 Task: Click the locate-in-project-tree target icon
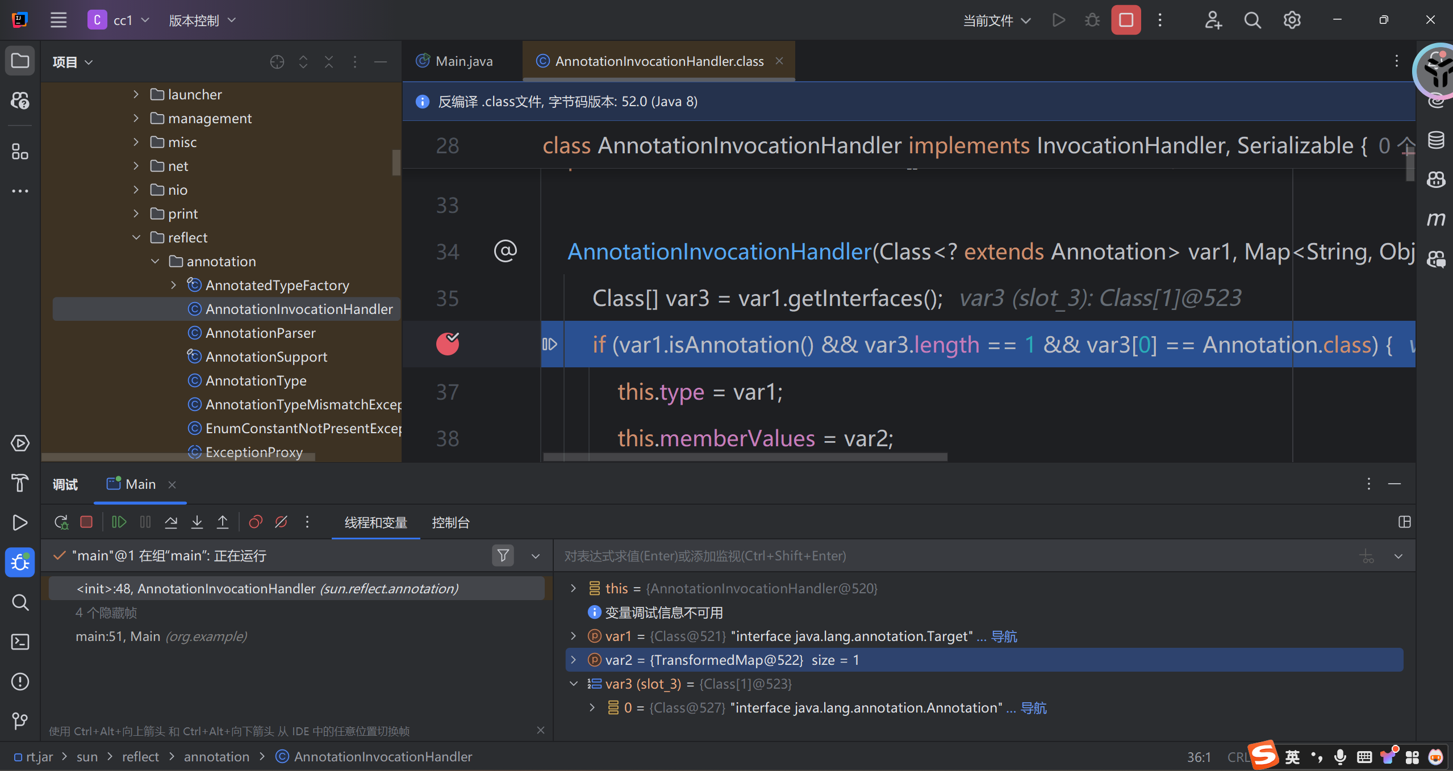click(x=277, y=62)
